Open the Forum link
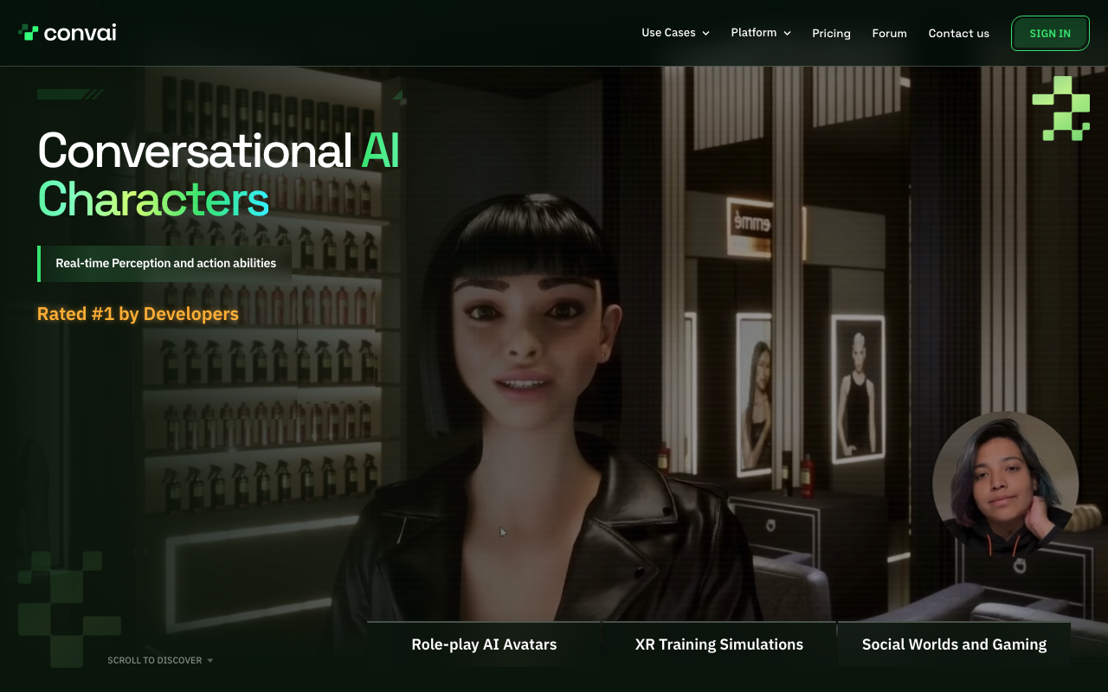1108x692 pixels. [889, 34]
